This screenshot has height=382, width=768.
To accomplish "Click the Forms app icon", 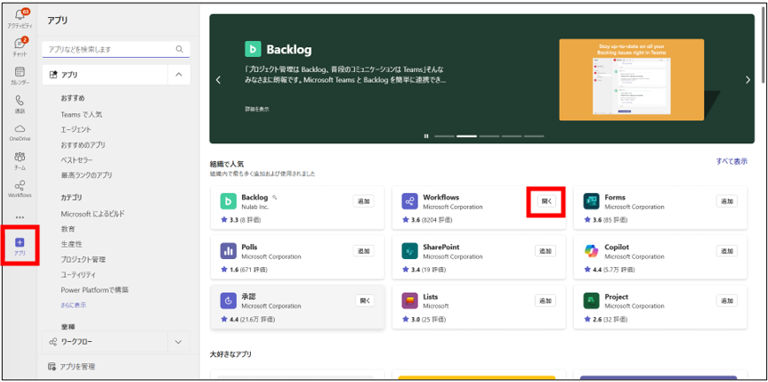I will point(592,201).
